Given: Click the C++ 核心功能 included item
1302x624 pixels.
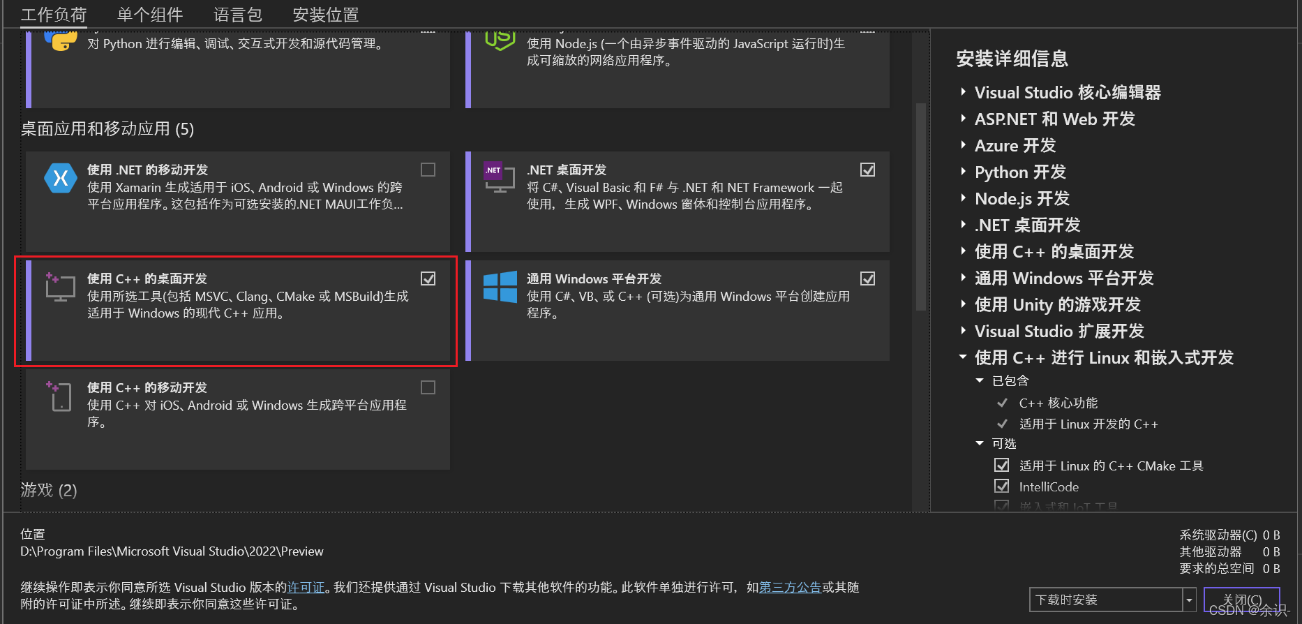Looking at the screenshot, I should [x=1058, y=403].
